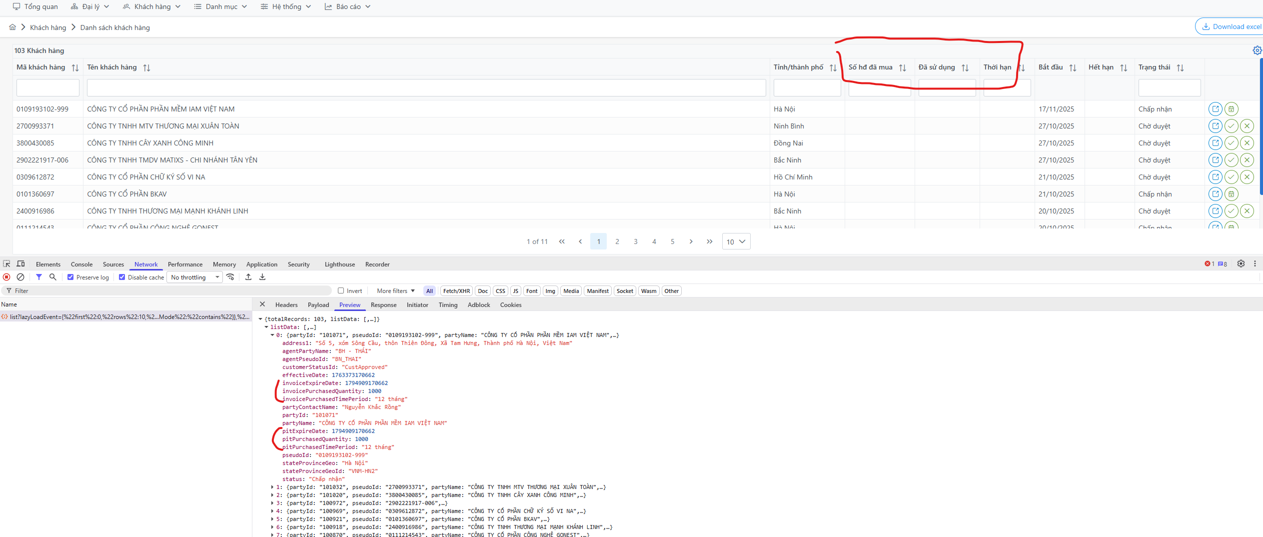The width and height of the screenshot is (1263, 537).
Task: Sort by Hết hạn column
Action: coord(1124,67)
